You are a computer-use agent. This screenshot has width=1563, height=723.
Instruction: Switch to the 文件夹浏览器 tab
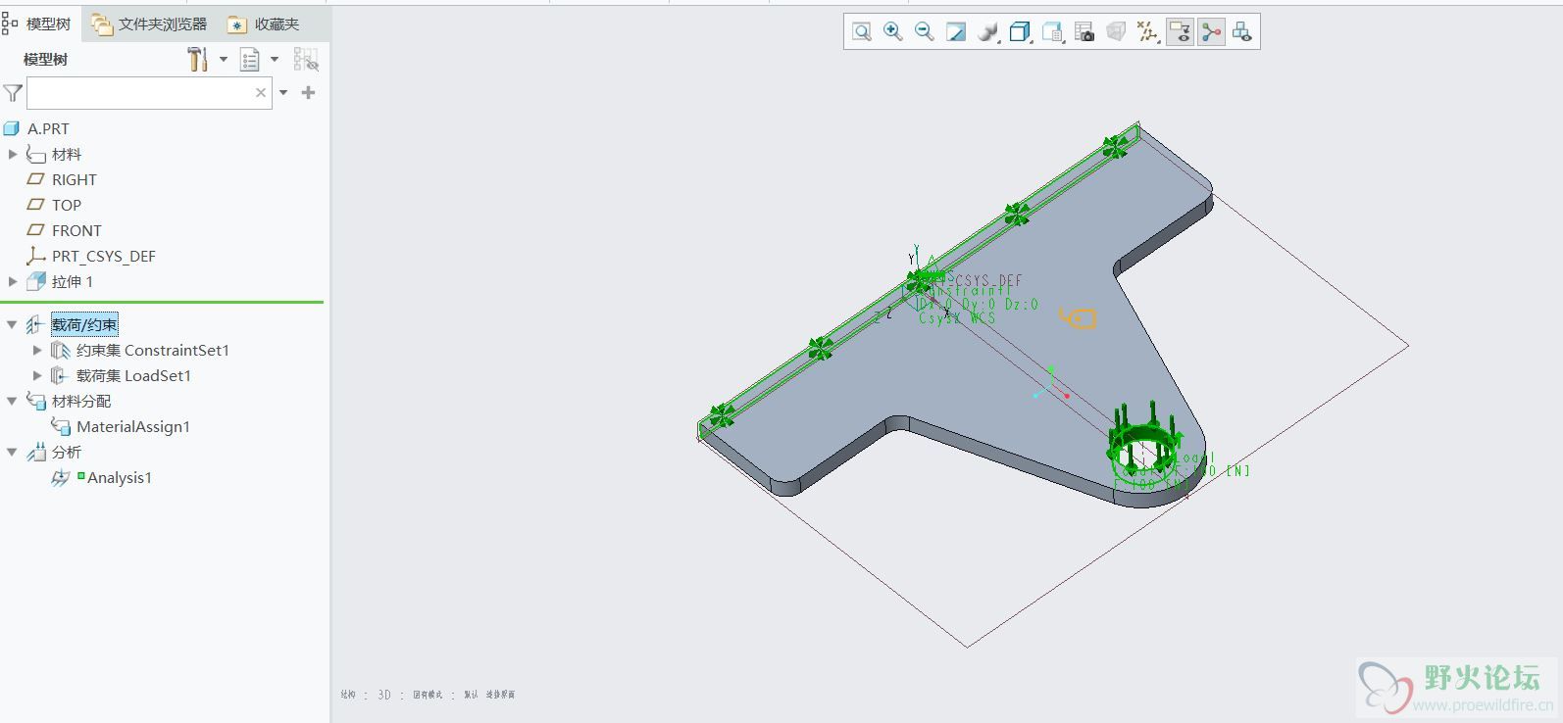tap(150, 24)
